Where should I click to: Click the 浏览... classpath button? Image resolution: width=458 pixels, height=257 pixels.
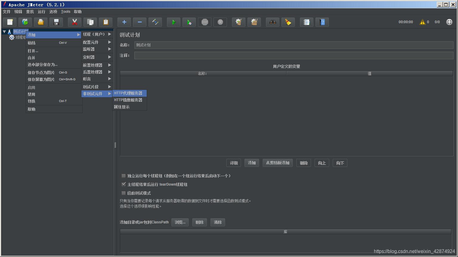coord(180,222)
